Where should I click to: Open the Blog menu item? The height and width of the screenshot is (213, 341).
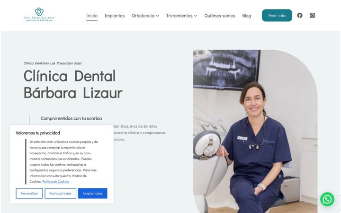tap(247, 16)
